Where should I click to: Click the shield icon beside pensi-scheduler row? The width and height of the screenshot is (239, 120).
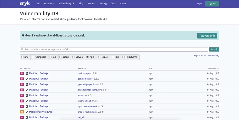click(27, 79)
